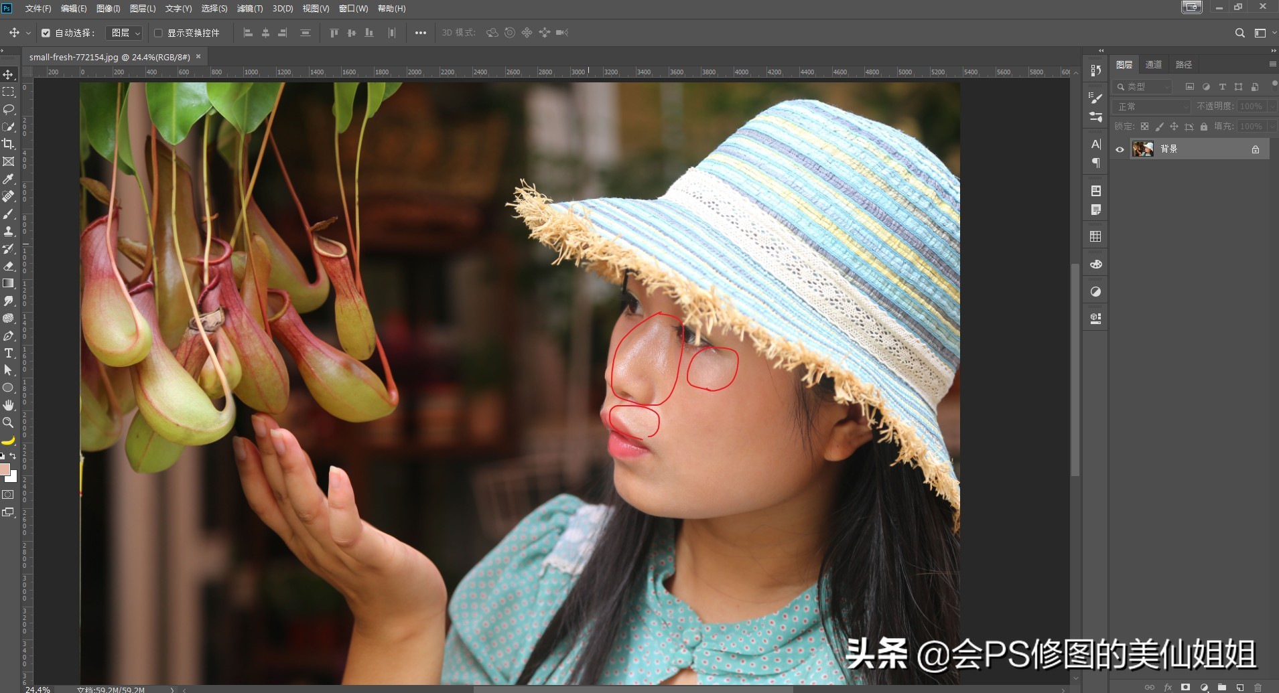Screen dimensions: 1279x693
Task: Select the Ellipse shape tool
Action: pos(9,388)
